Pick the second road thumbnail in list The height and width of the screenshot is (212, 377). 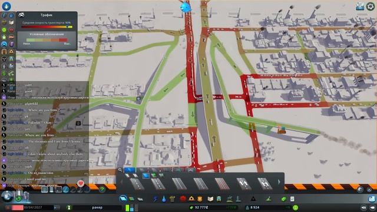(158, 184)
